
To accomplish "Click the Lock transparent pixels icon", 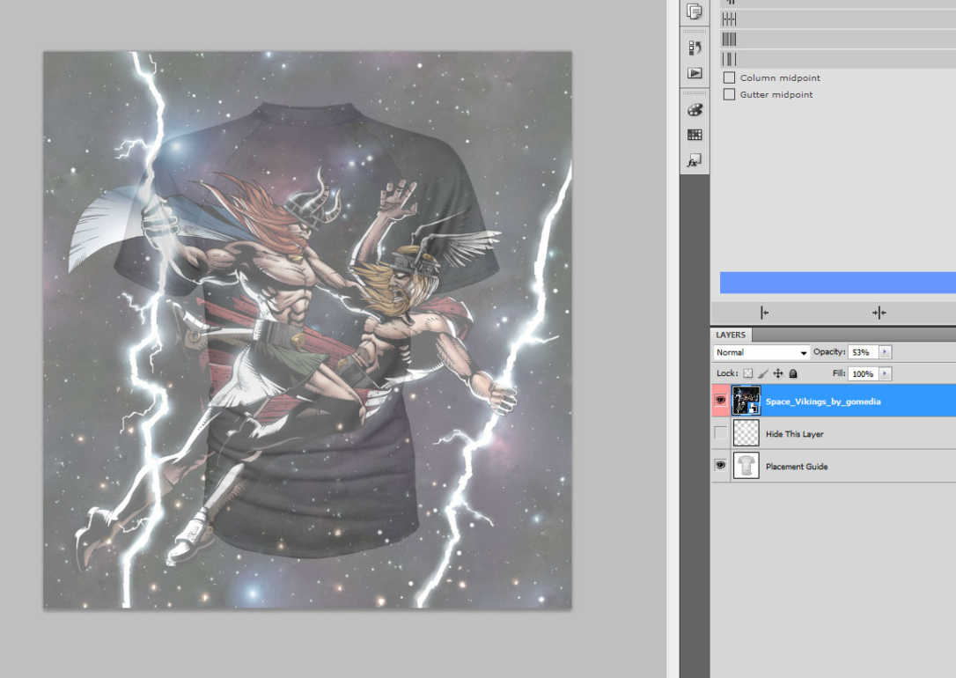I will (748, 374).
